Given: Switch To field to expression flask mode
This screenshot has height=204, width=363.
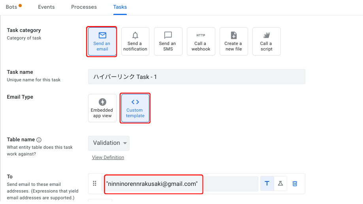Looking at the screenshot, I should point(280,183).
